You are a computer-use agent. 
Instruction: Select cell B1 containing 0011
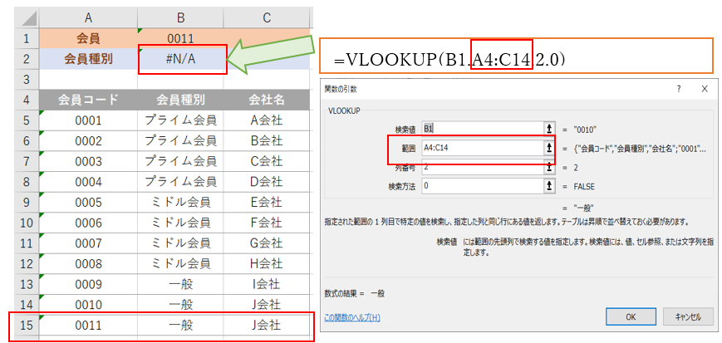[x=180, y=38]
